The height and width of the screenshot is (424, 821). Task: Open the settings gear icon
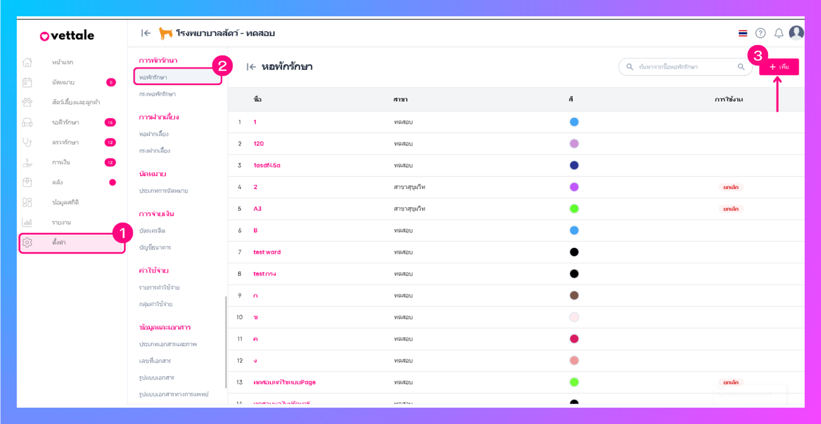(27, 242)
